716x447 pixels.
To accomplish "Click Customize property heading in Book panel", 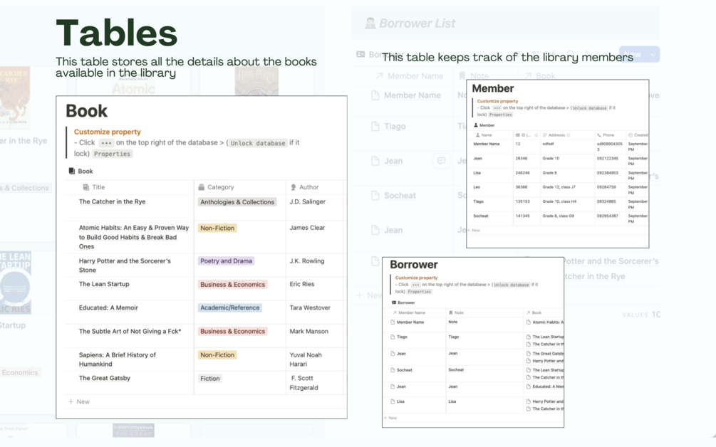I will pyautogui.click(x=108, y=132).
